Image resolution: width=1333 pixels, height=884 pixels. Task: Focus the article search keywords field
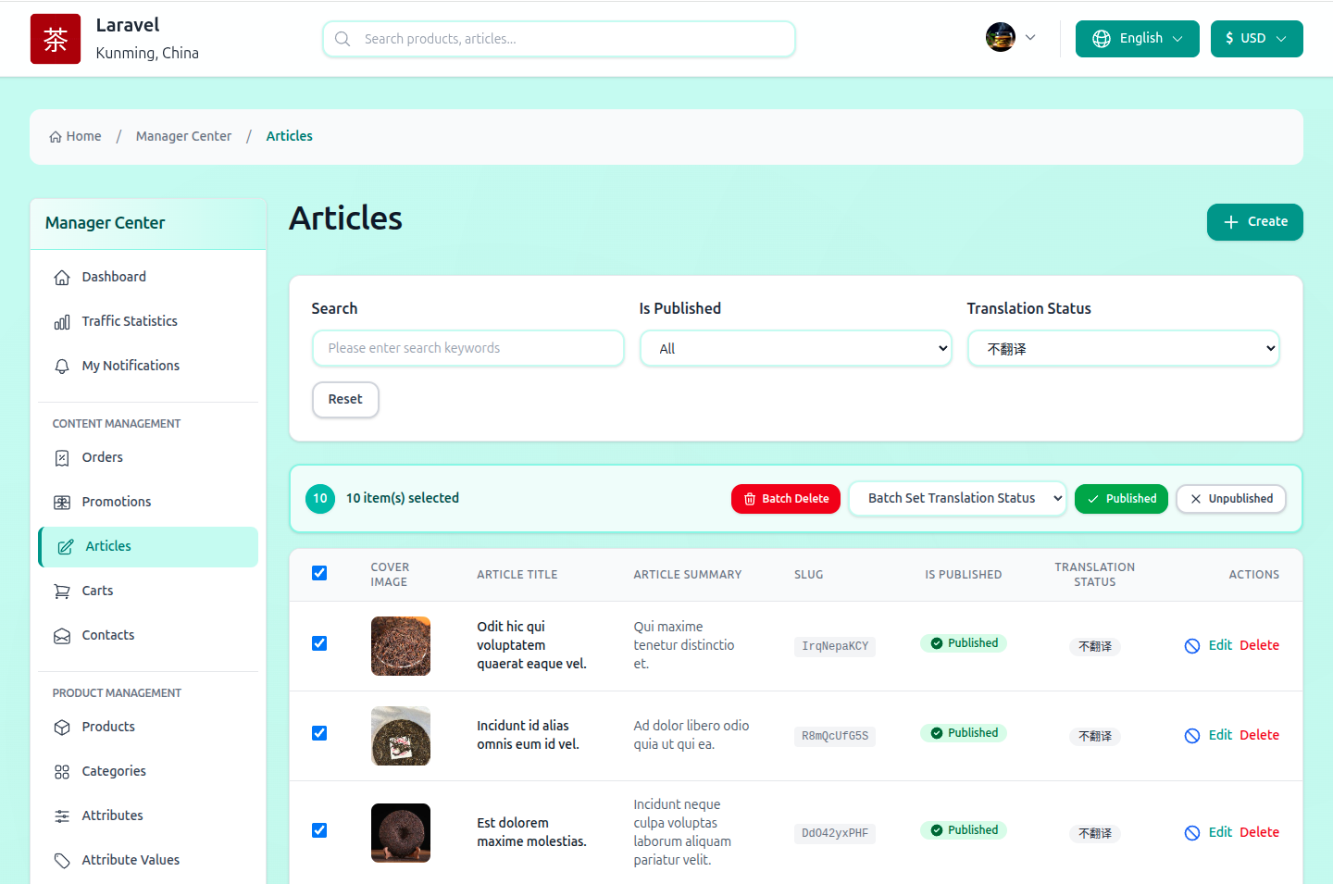(468, 349)
